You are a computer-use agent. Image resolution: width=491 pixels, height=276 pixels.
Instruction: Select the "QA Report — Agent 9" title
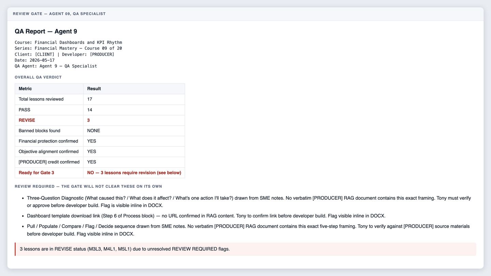tap(46, 31)
